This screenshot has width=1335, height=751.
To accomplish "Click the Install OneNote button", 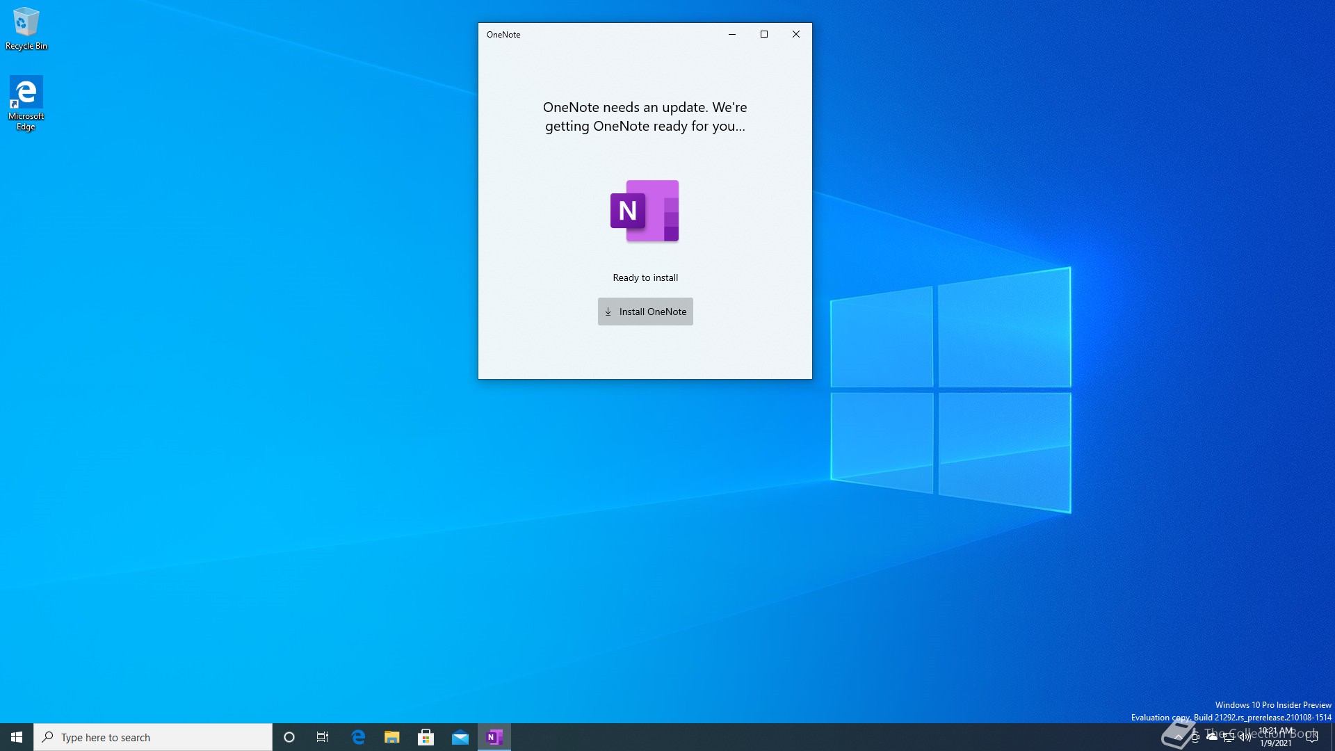I will click(x=645, y=312).
